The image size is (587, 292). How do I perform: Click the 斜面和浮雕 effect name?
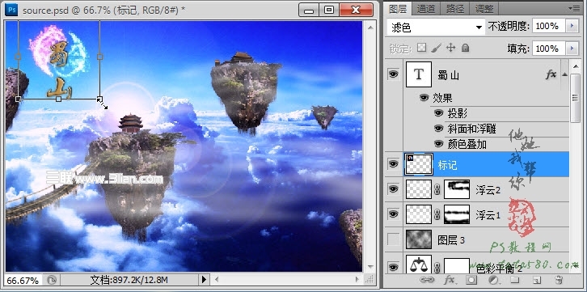pos(471,129)
